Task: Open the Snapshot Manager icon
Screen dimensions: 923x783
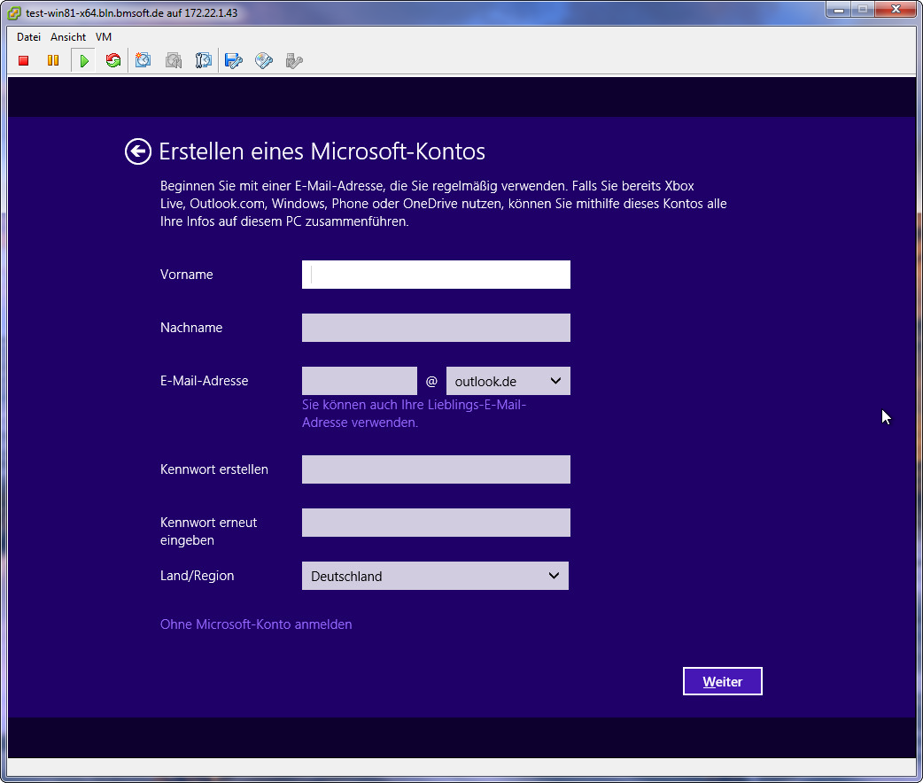Action: (x=203, y=60)
